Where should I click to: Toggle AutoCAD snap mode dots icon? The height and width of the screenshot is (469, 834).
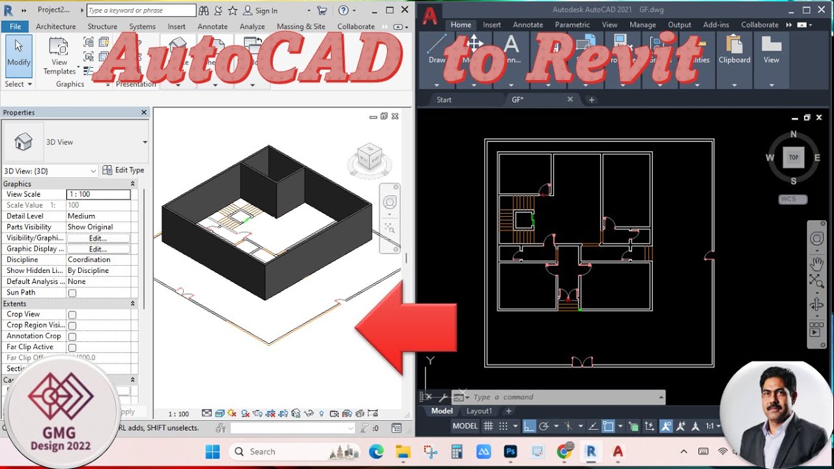503,426
